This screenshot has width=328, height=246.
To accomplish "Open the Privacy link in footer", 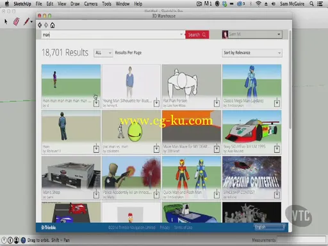I will point(165,227).
